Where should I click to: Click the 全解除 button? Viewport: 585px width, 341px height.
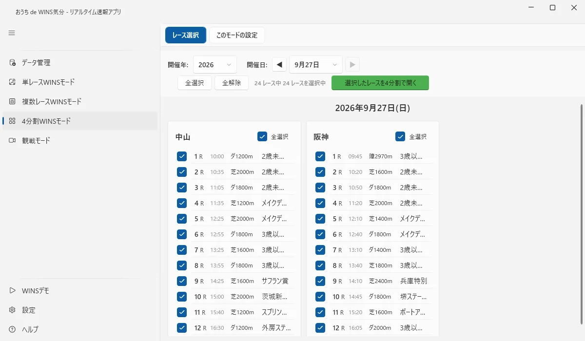[232, 83]
